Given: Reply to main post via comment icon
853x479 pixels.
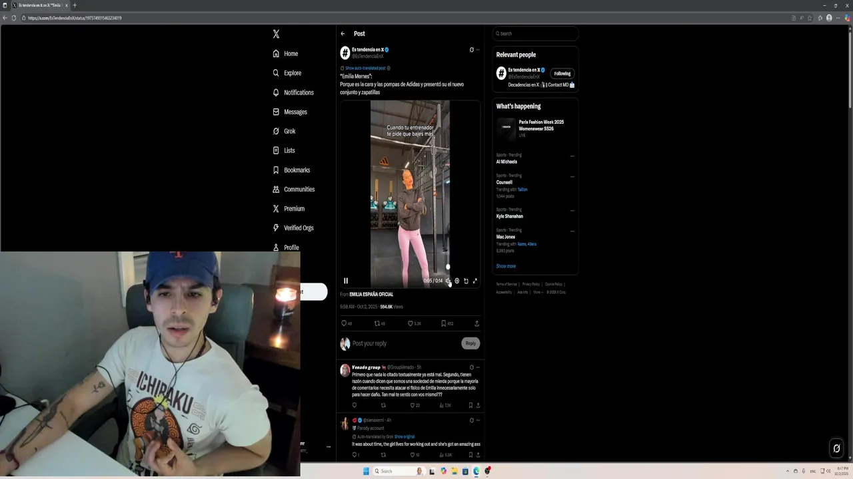Looking at the screenshot, I should point(344,323).
